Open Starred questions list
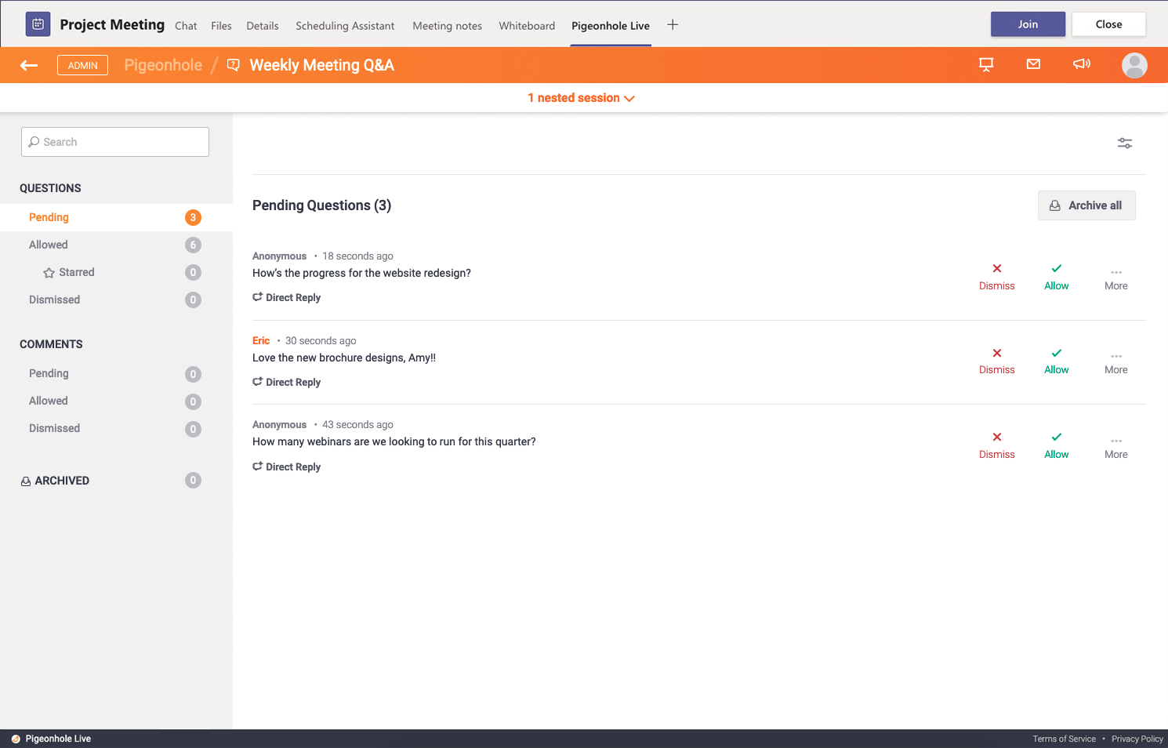 point(116,272)
